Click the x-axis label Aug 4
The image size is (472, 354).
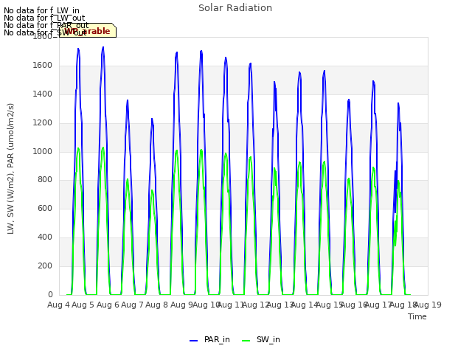click(x=58, y=305)
